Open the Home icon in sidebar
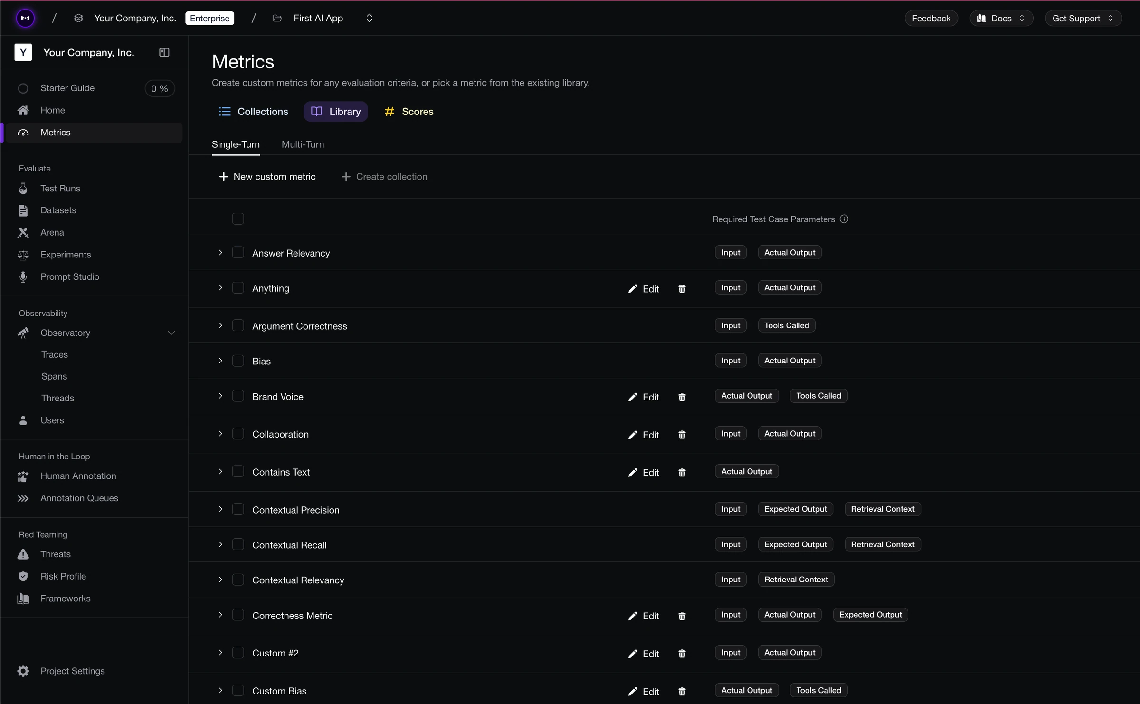This screenshot has height=704, width=1140. 23,110
